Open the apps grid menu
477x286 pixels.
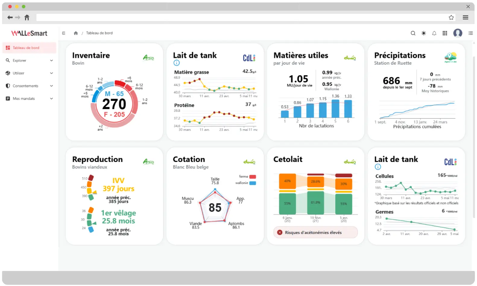[444, 33]
